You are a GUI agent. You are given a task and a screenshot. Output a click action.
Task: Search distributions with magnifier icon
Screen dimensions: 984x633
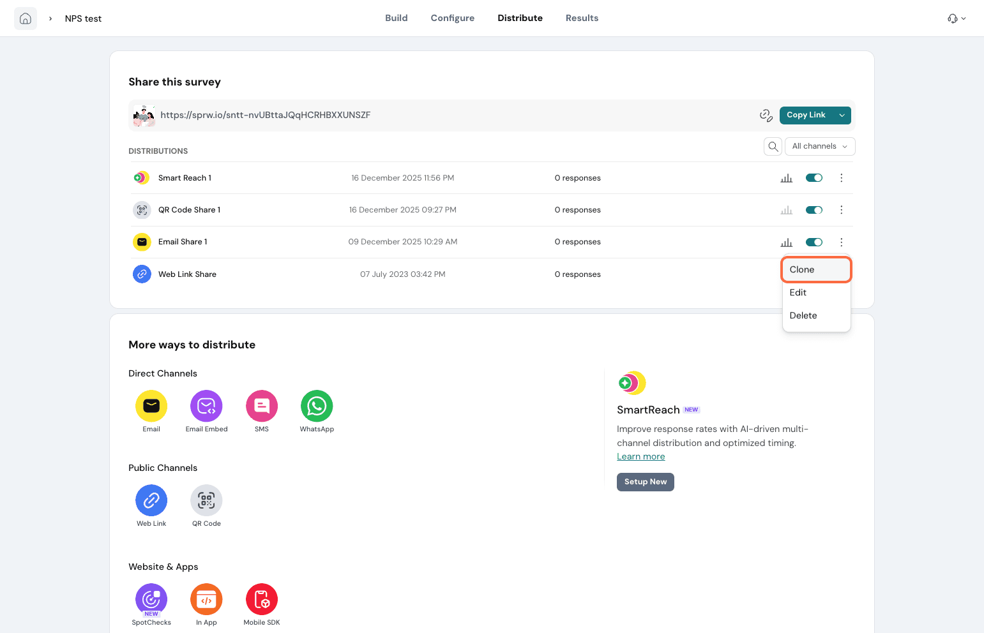tap(773, 146)
